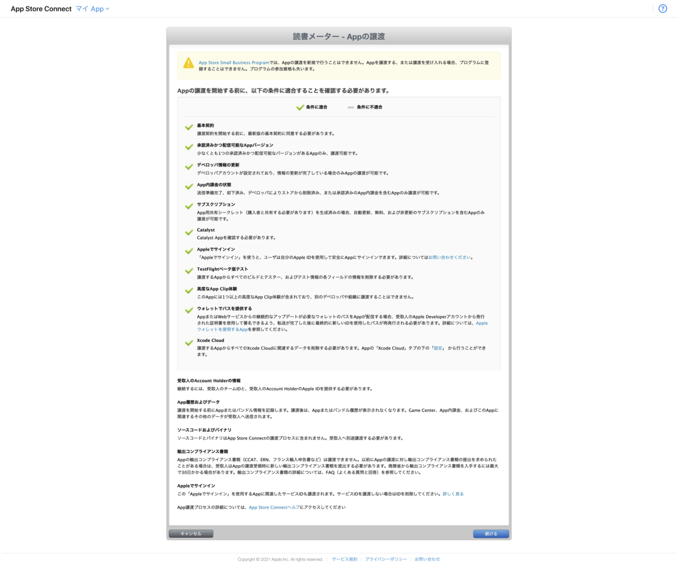Viewport: 678px width, 582px height.
Task: Click the checkmark next to TestFlightベータ版テスト
Action: 189,271
